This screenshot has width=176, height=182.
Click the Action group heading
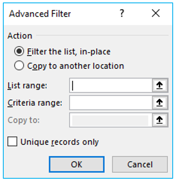20,36
